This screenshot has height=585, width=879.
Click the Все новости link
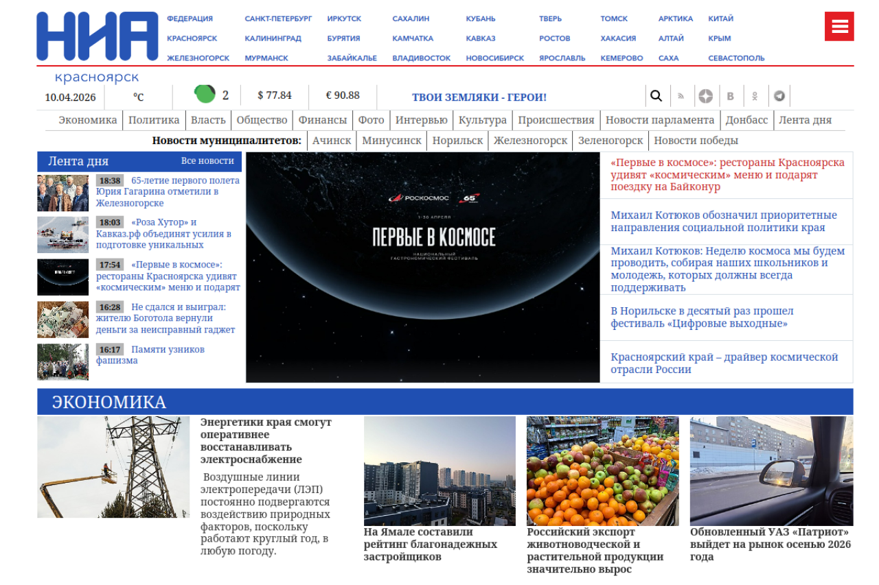pyautogui.click(x=207, y=161)
